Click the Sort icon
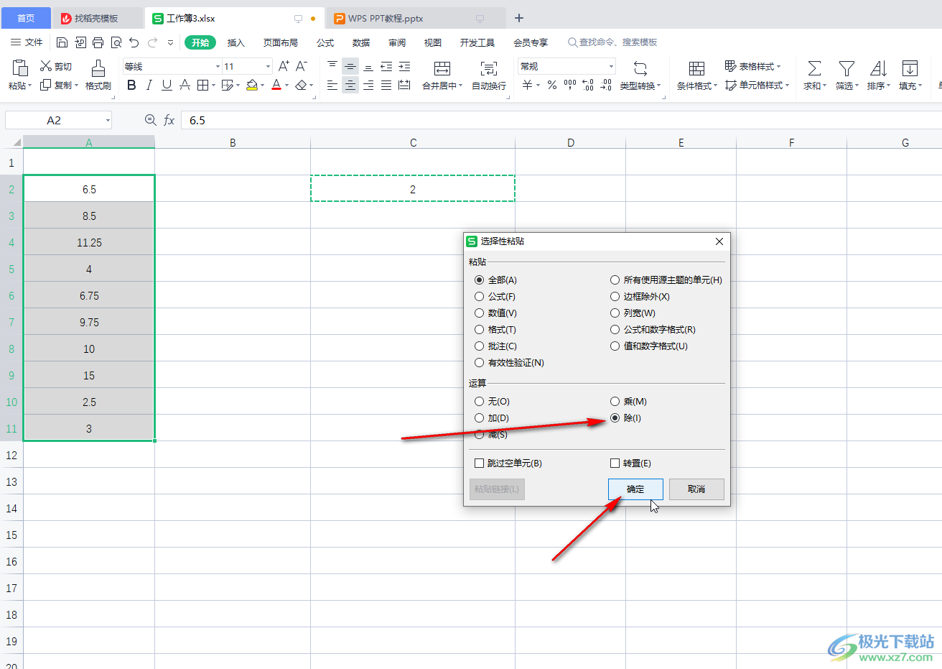942x669 pixels. click(878, 68)
